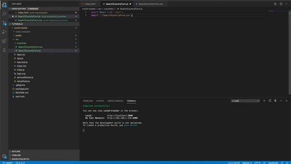Change language mode JavaScript

coord(273,163)
